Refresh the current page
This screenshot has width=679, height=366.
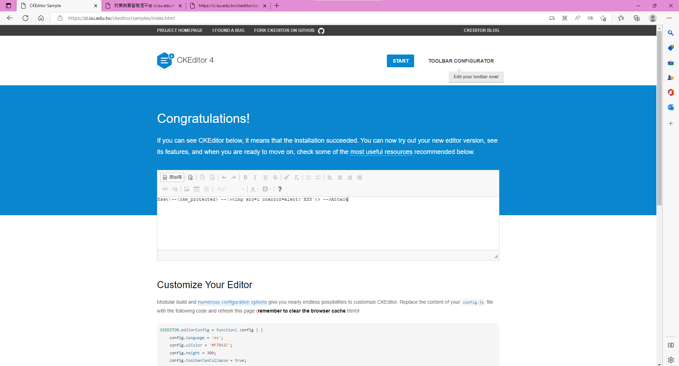tap(25, 18)
